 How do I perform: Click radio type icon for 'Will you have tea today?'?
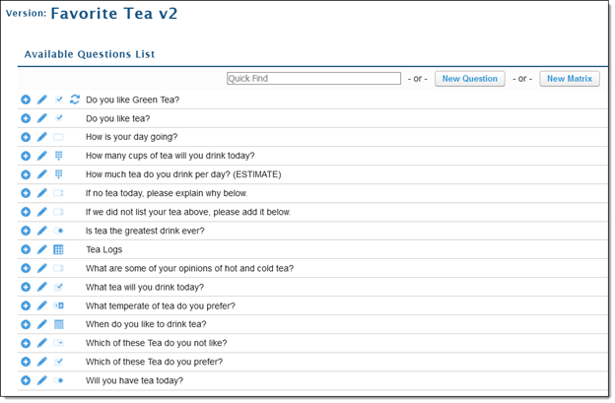(x=58, y=380)
